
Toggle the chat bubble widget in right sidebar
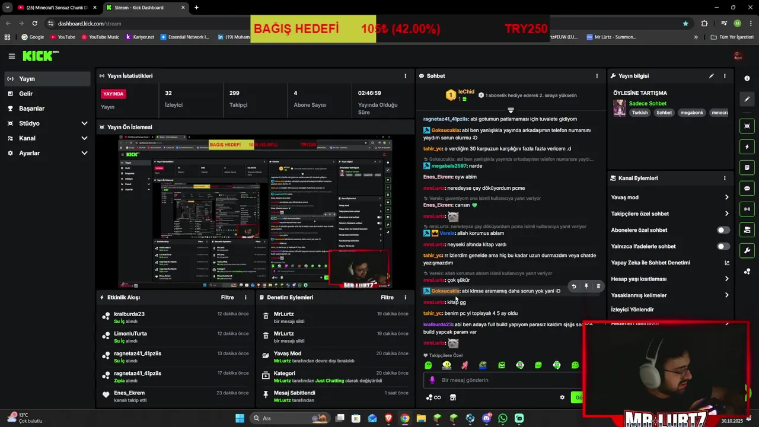pyautogui.click(x=747, y=188)
